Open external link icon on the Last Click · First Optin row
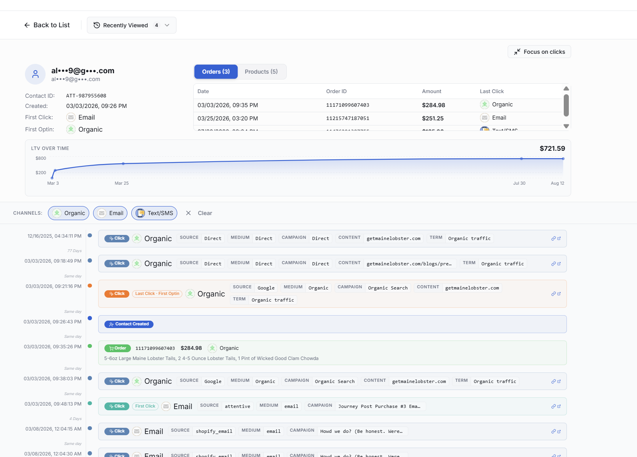Image resolution: width=637 pixels, height=457 pixels. [559, 294]
